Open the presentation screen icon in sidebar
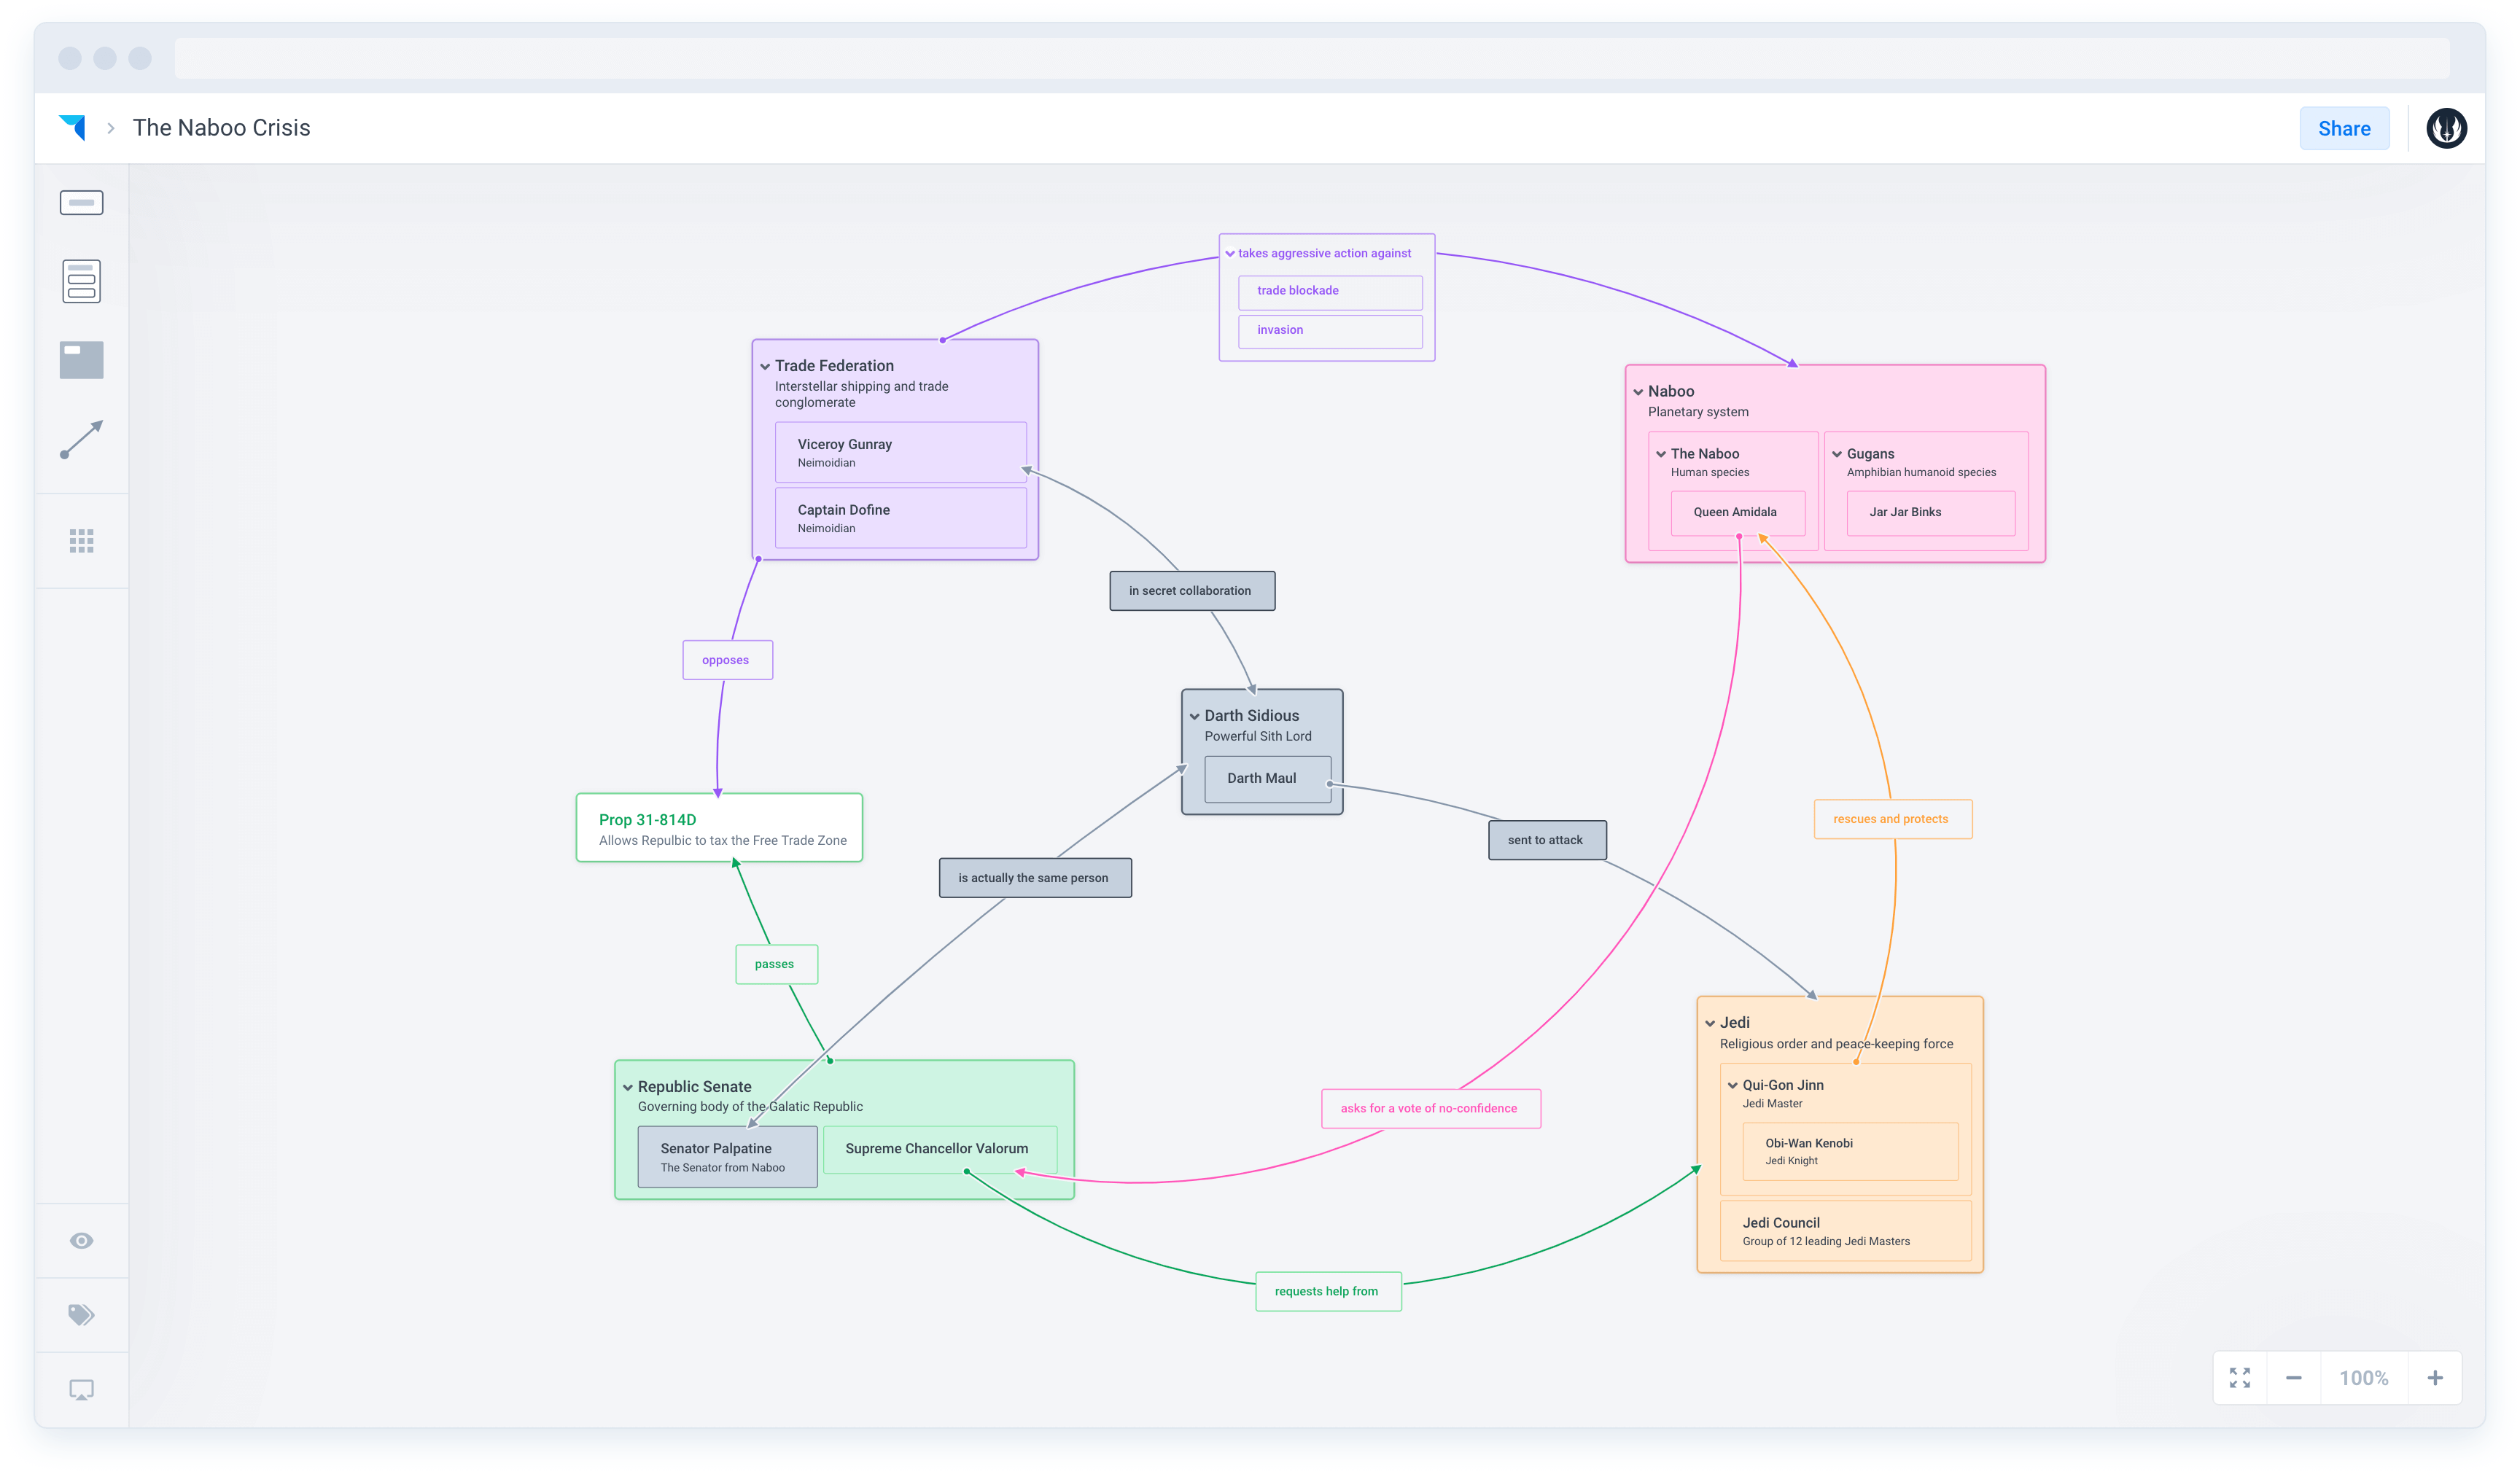The image size is (2520, 1474). [x=81, y=1390]
